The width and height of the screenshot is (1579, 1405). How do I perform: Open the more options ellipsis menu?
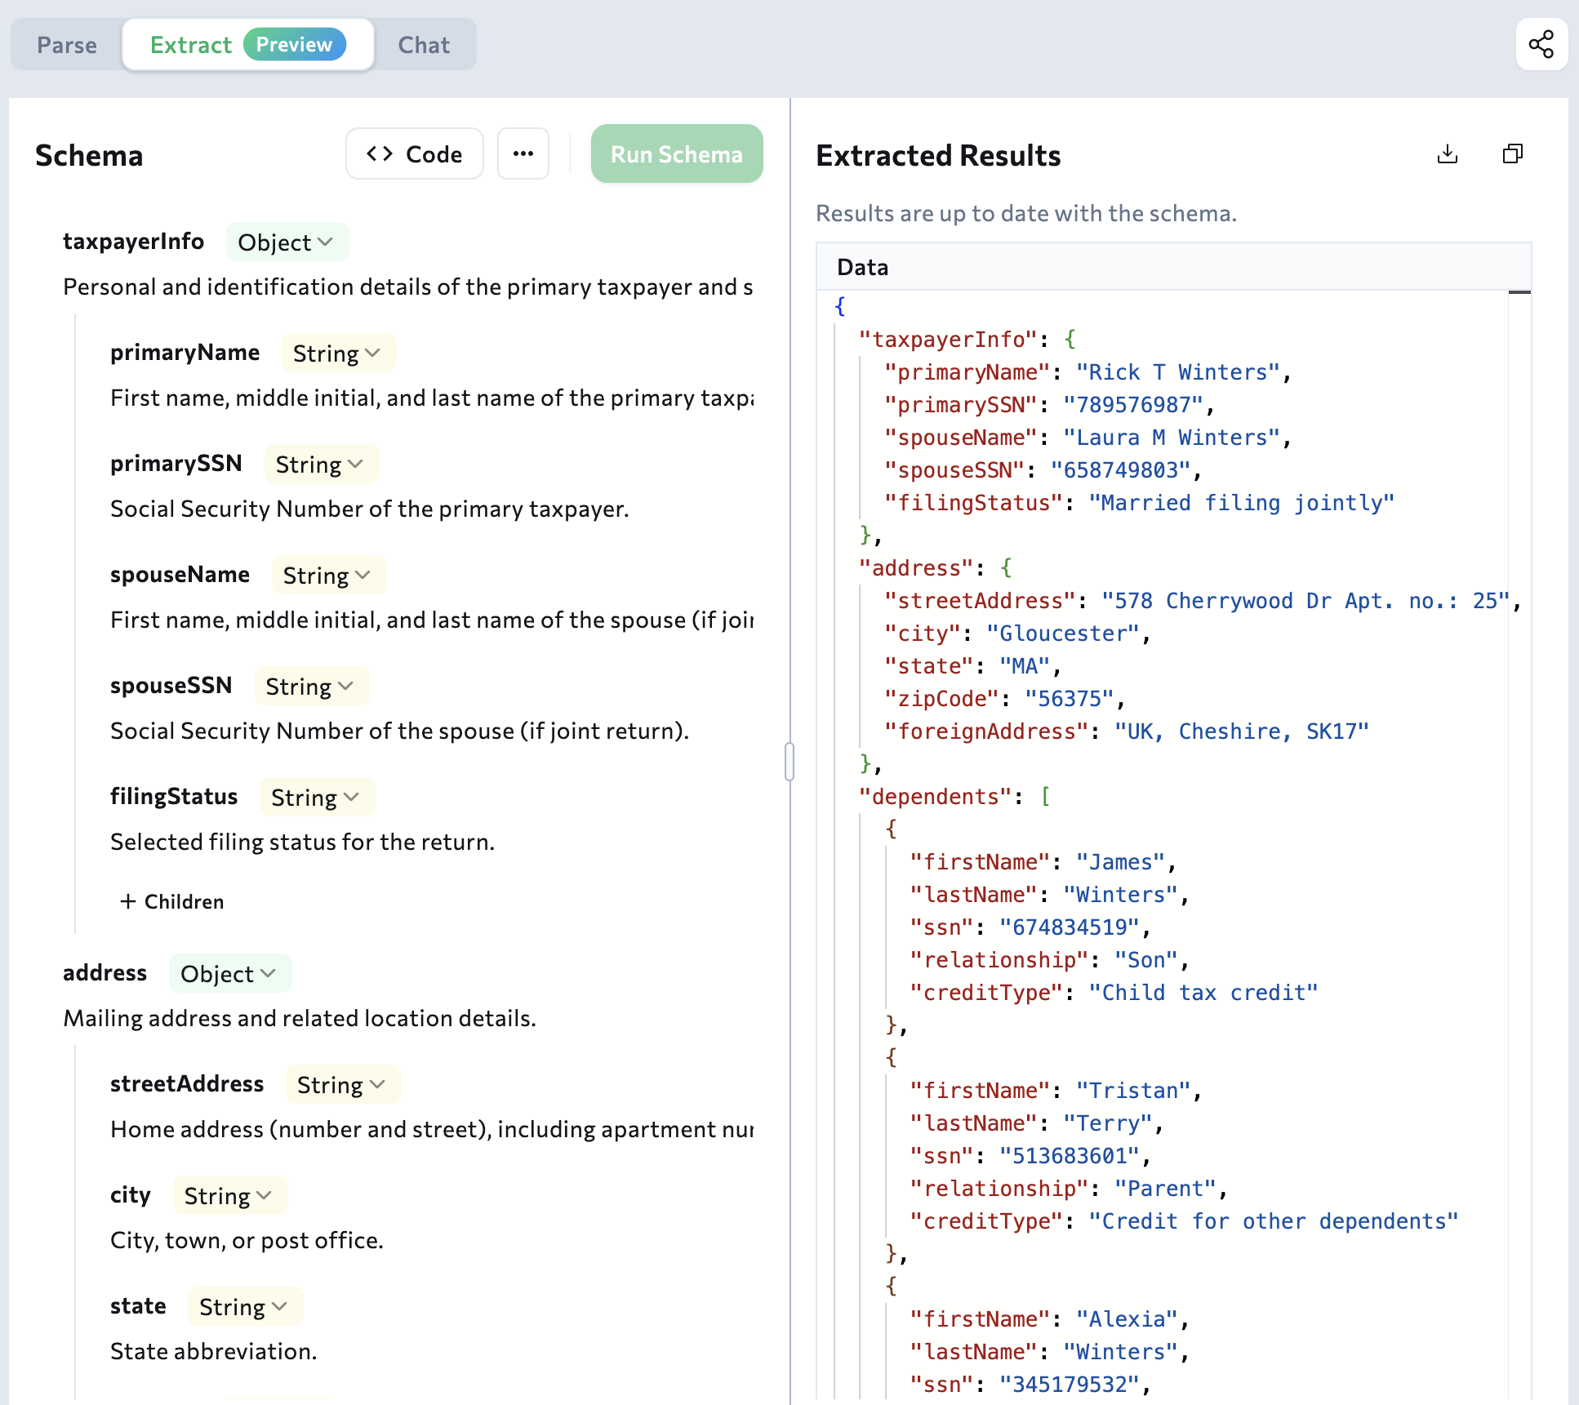tap(523, 153)
